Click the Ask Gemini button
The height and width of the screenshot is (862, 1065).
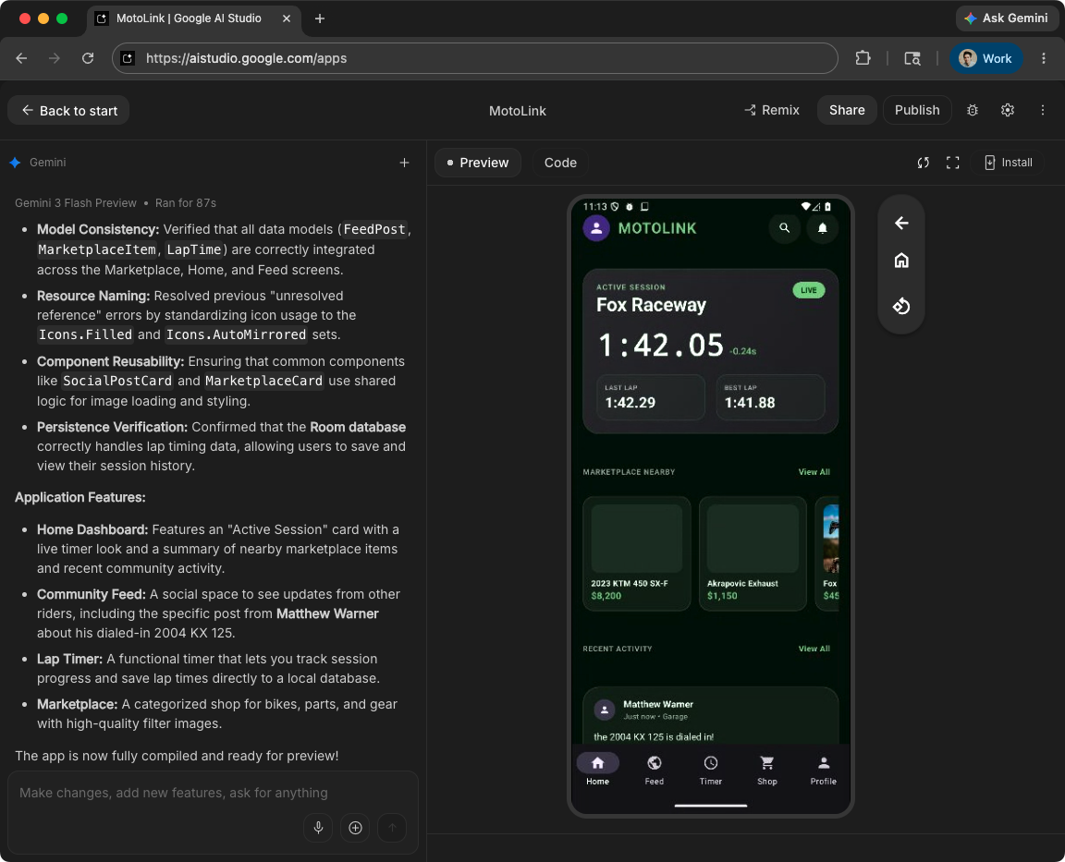[1008, 18]
